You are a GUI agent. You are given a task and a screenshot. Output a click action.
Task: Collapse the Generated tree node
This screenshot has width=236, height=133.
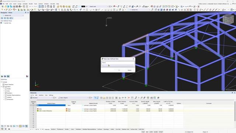pyautogui.click(x=1, y=87)
